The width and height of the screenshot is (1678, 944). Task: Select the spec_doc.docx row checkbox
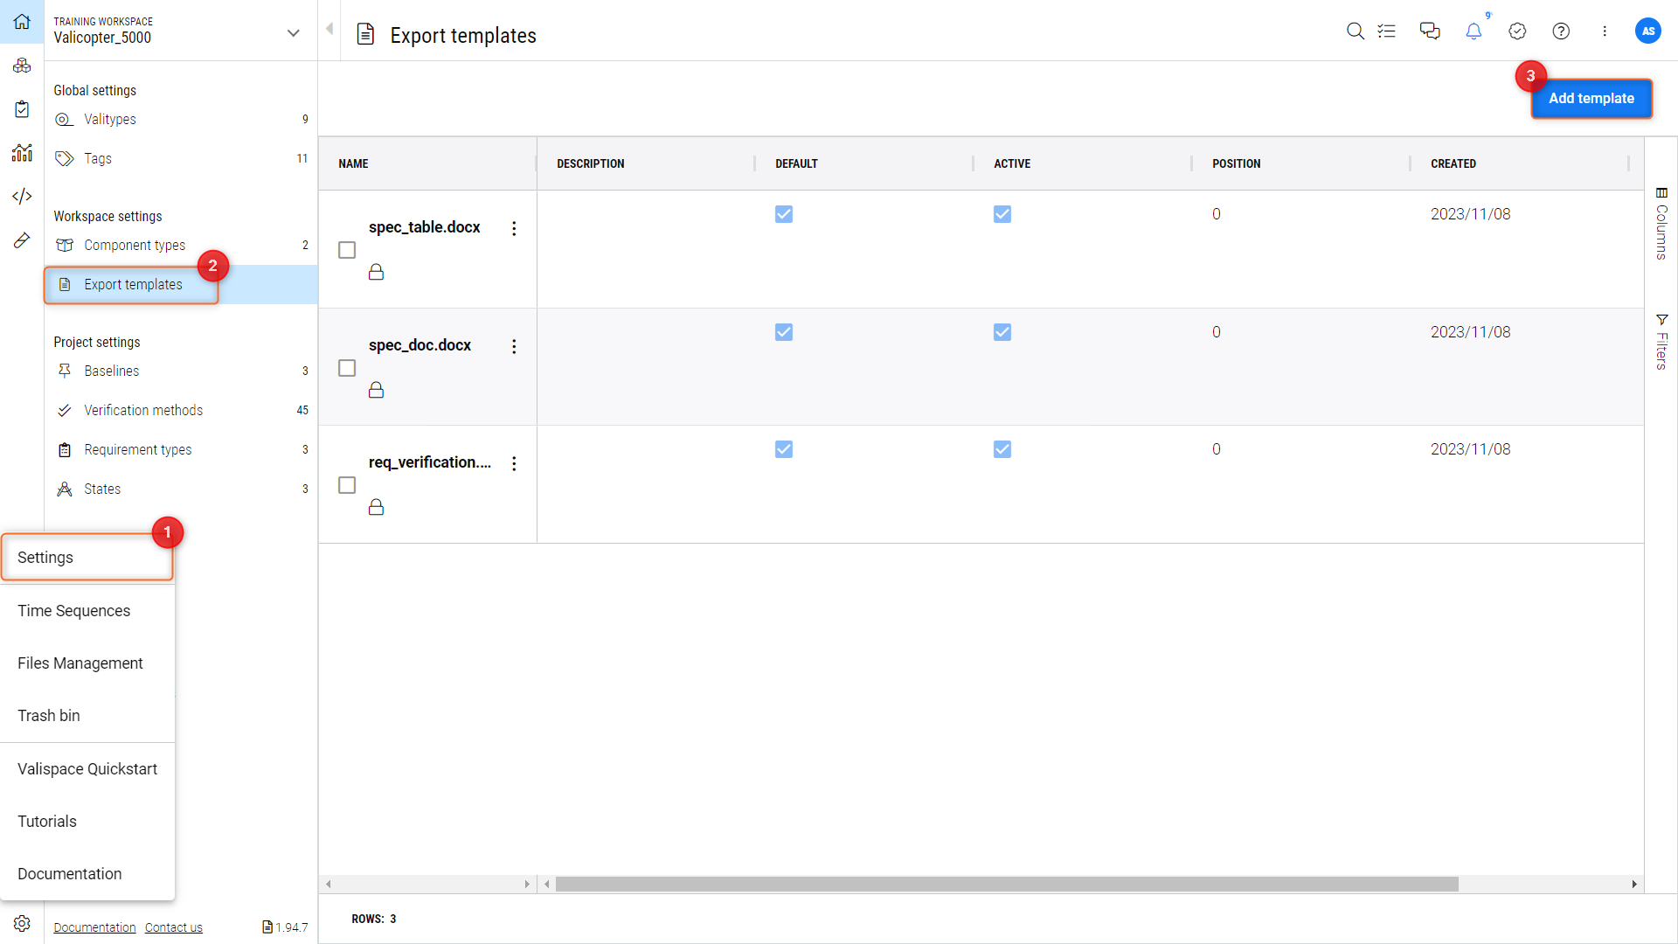click(347, 368)
